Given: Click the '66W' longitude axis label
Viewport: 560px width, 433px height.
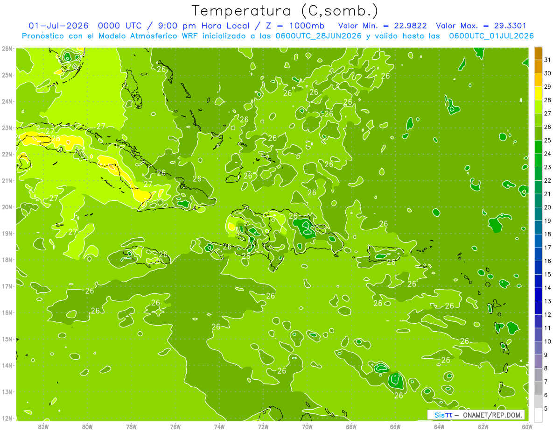Looking at the screenshot, I should (395, 426).
